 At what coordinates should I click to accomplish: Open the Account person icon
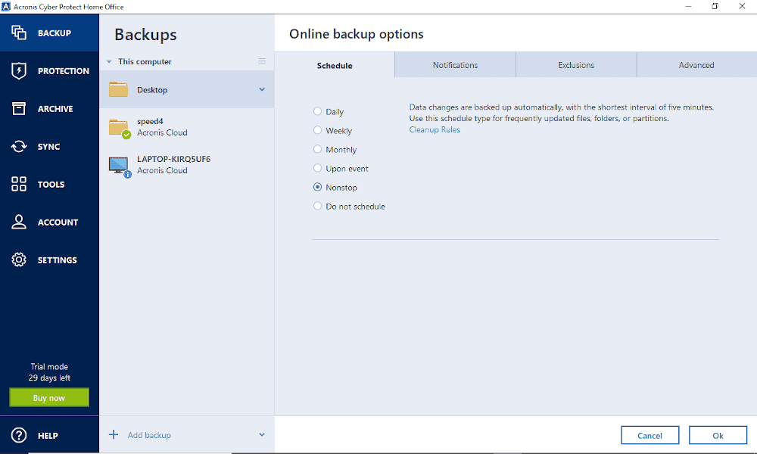tap(19, 222)
